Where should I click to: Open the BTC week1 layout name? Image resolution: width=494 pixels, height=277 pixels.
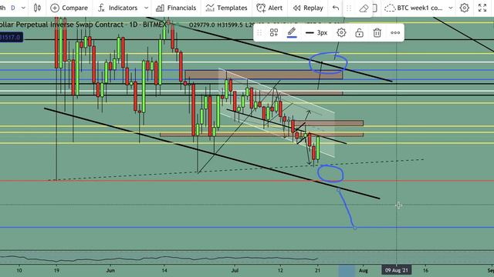click(x=414, y=8)
